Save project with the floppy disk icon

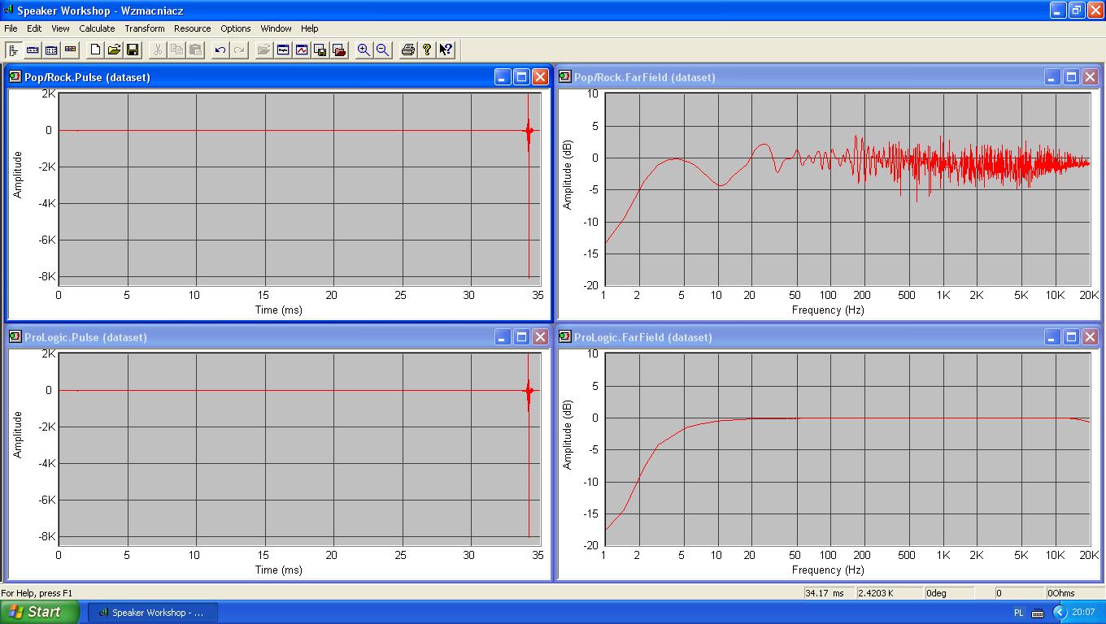[x=133, y=50]
